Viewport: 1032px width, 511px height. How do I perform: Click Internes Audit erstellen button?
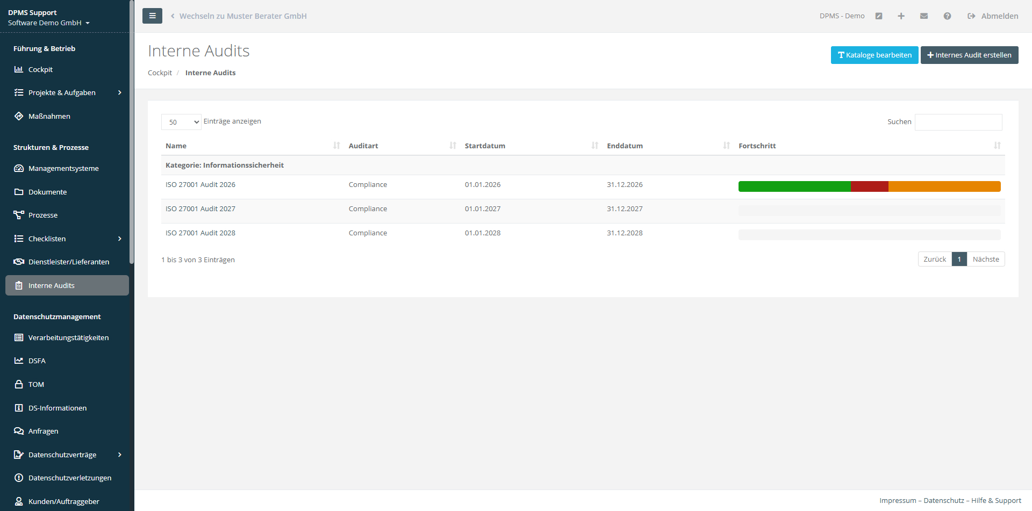pos(969,55)
